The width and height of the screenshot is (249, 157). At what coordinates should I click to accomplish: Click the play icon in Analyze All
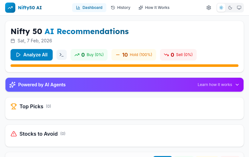[x=18, y=55]
